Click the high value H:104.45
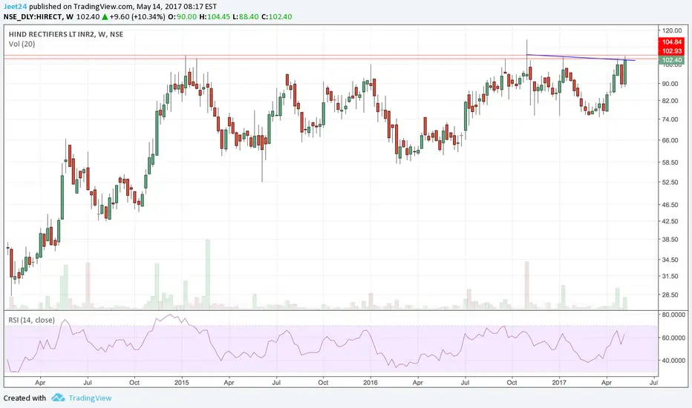 [215, 17]
